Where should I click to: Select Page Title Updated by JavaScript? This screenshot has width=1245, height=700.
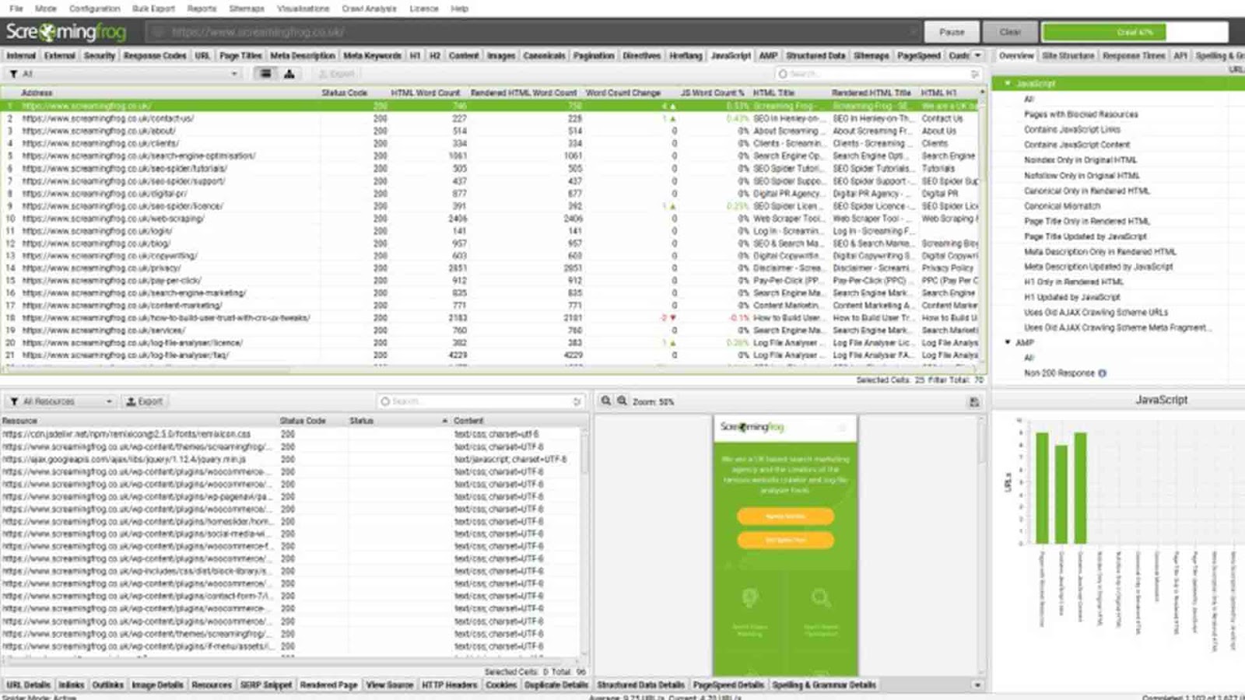(1085, 236)
